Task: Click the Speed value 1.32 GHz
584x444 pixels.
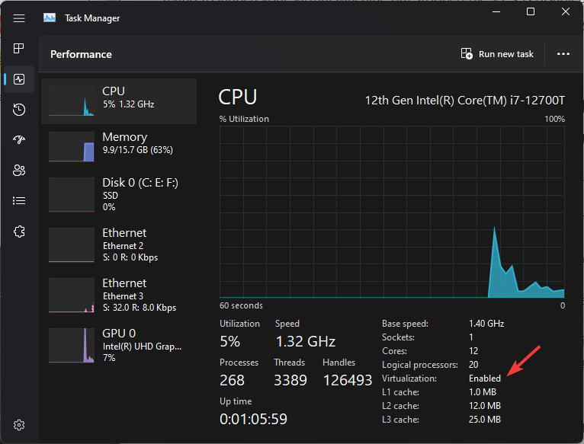Action: pyautogui.click(x=306, y=342)
